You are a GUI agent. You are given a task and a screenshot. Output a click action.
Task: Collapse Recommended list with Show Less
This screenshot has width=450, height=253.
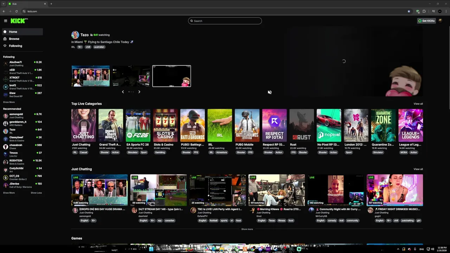36,193
